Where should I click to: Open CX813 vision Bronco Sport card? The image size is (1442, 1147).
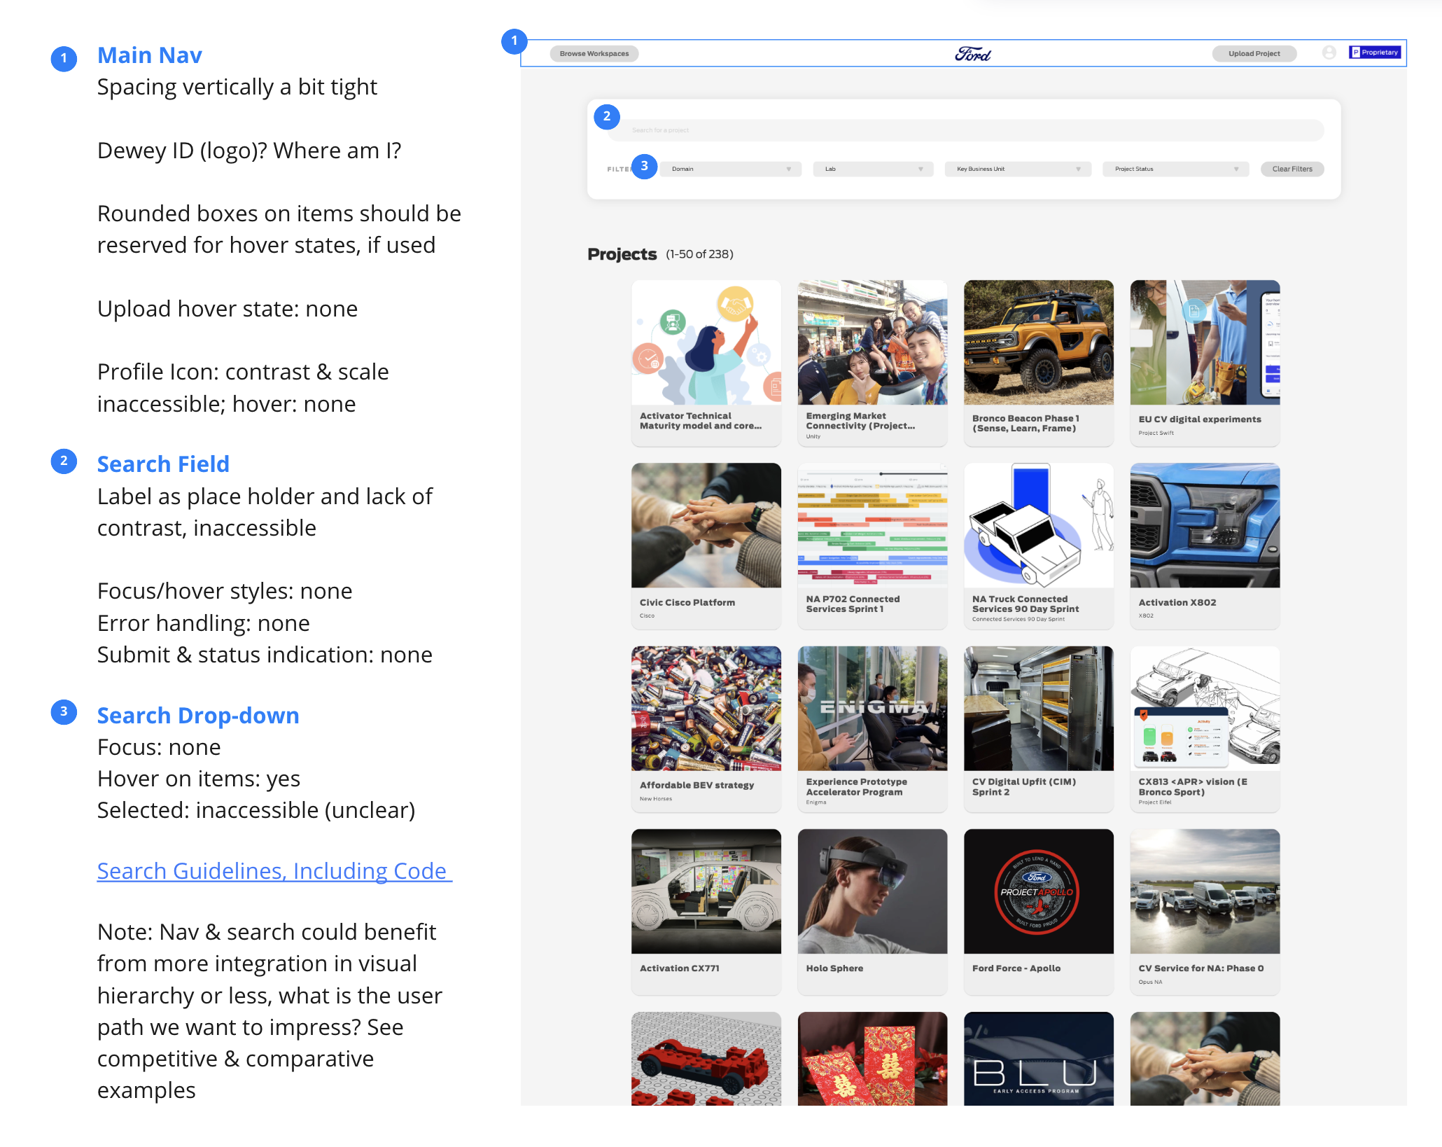[x=1205, y=729]
